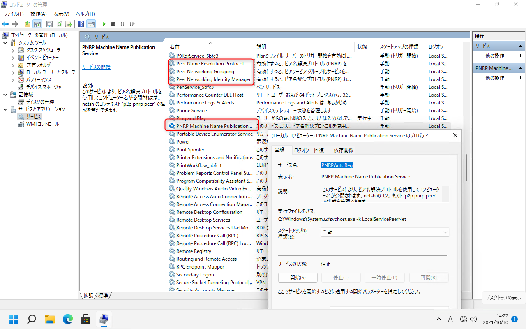Screen dimensions: 526x329
Task: Switch to 拡張 tab below services list
Action: [88, 295]
